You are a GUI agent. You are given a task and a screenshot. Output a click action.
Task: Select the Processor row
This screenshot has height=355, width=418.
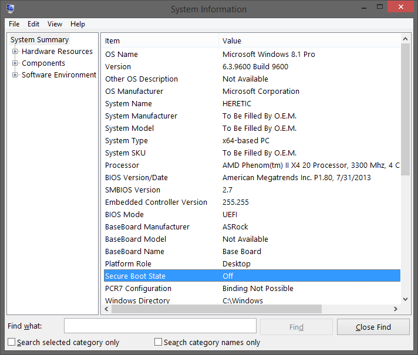click(x=252, y=165)
